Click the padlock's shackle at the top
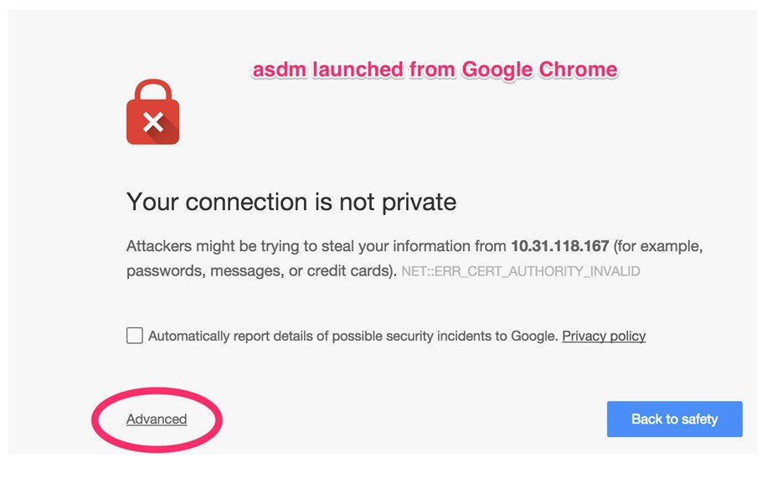Viewport: 783px width, 478px height. pyautogui.click(x=152, y=89)
